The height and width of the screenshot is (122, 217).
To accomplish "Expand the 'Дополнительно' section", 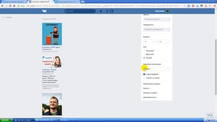I will 150,97.
